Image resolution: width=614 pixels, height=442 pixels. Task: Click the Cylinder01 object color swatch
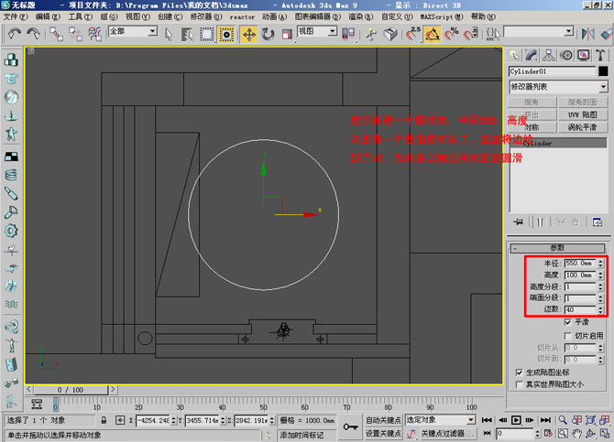click(603, 71)
